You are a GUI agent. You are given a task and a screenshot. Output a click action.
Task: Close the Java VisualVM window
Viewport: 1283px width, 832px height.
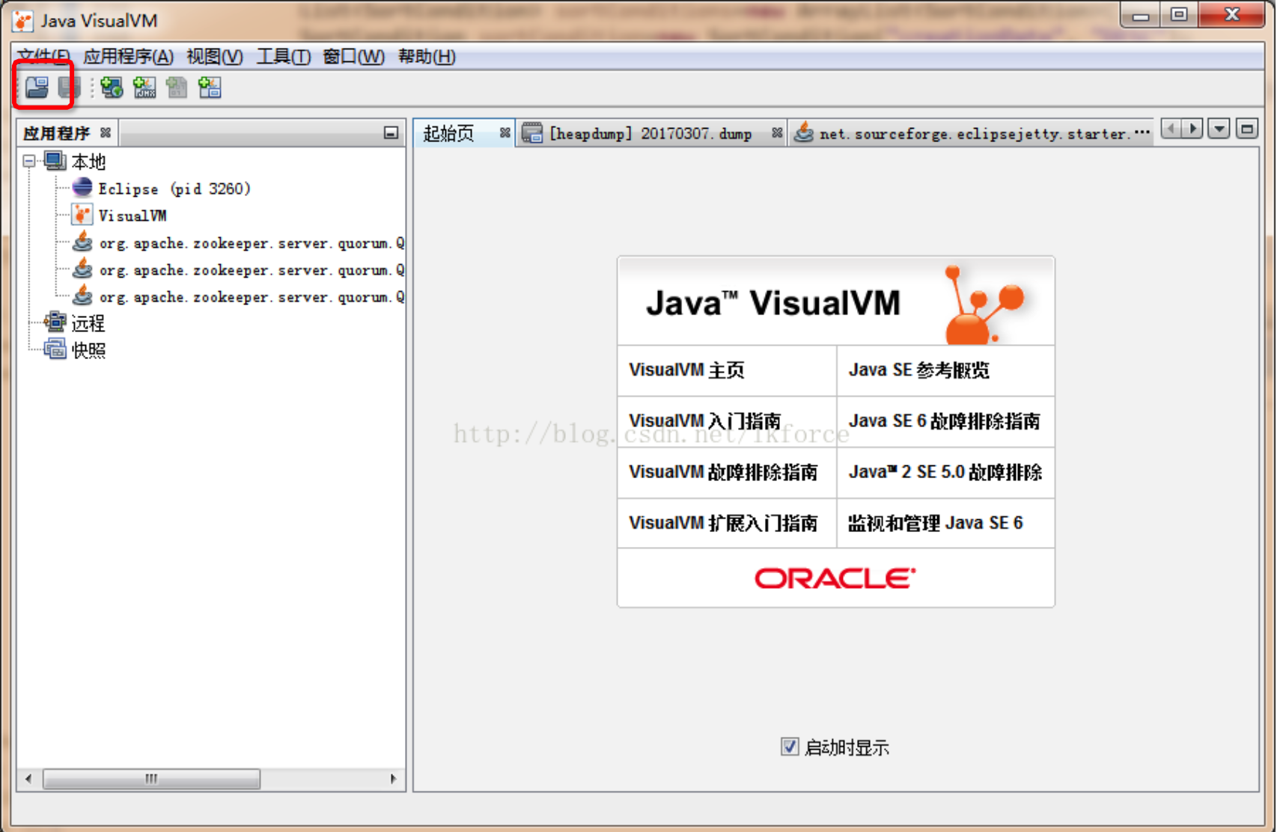pyautogui.click(x=1232, y=14)
